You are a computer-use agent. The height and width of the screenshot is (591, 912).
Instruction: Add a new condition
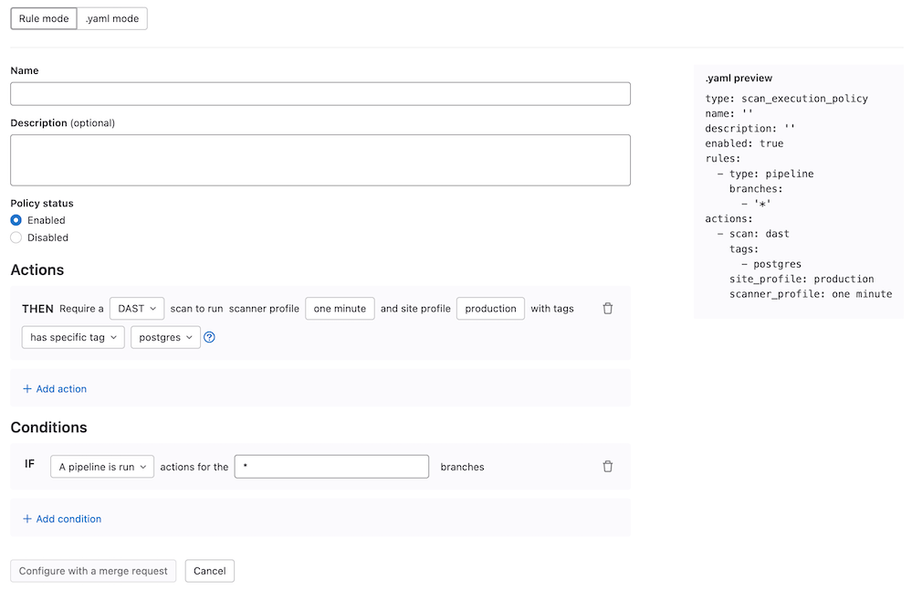62,518
